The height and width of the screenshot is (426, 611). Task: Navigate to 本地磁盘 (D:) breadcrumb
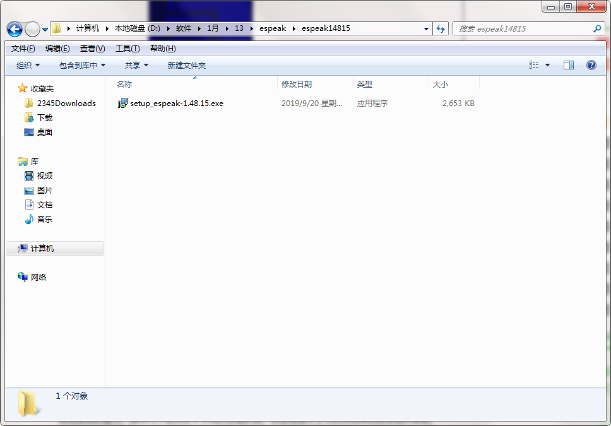point(137,28)
